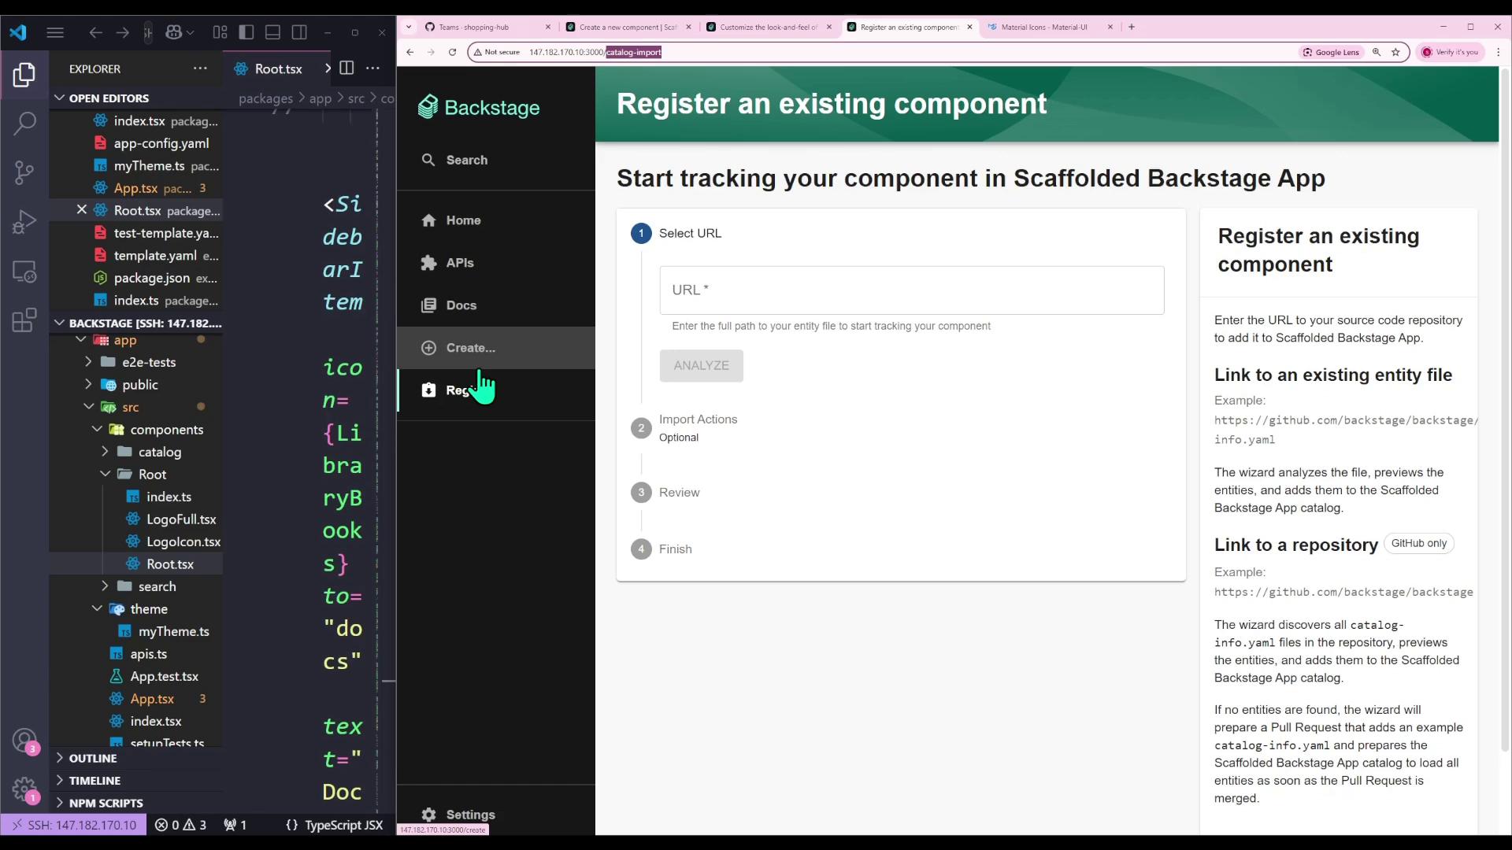Switch to Material Icons browser tab
The width and height of the screenshot is (1512, 850).
point(1051,27)
